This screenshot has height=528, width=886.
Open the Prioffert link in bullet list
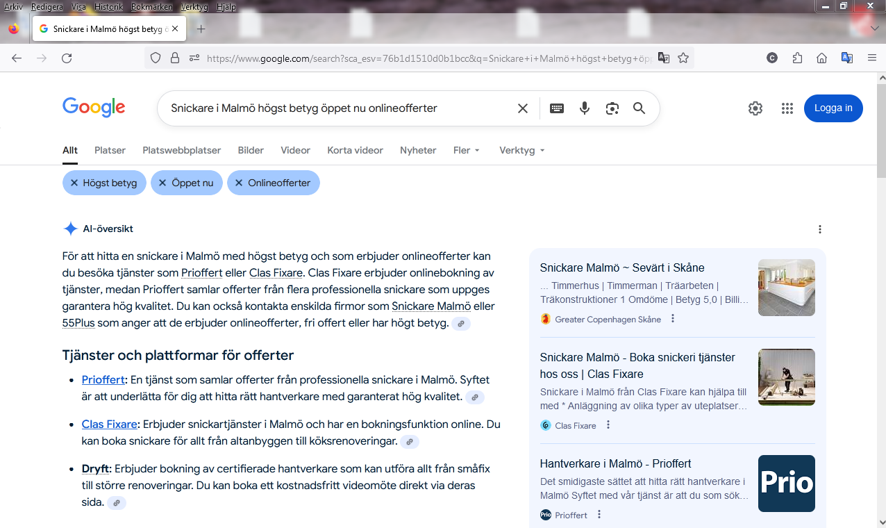pyautogui.click(x=103, y=380)
